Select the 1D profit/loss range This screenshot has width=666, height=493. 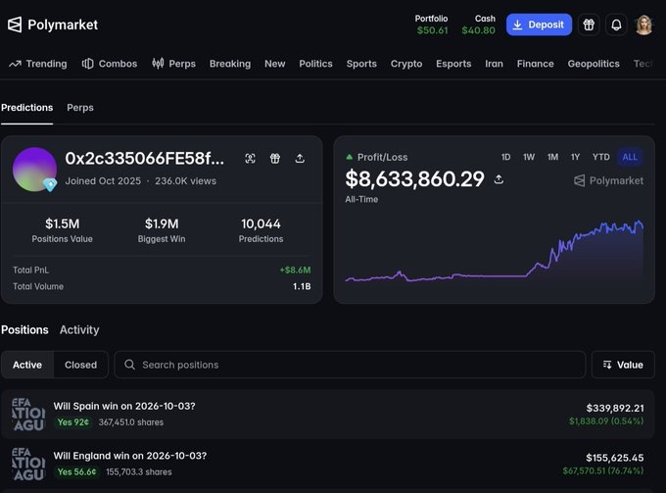pyautogui.click(x=505, y=157)
